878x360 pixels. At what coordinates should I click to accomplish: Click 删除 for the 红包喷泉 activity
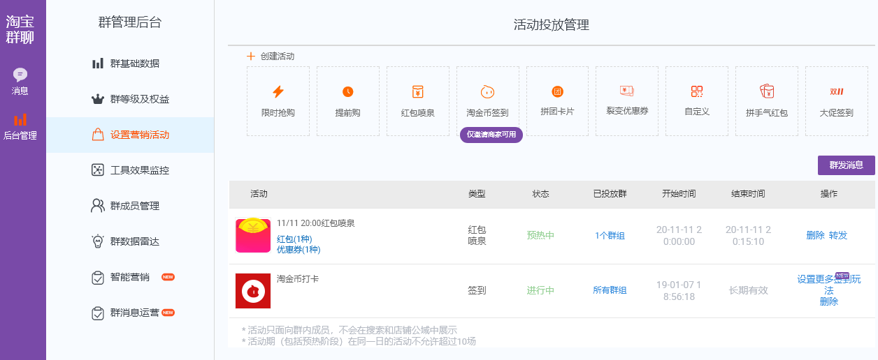tap(815, 235)
